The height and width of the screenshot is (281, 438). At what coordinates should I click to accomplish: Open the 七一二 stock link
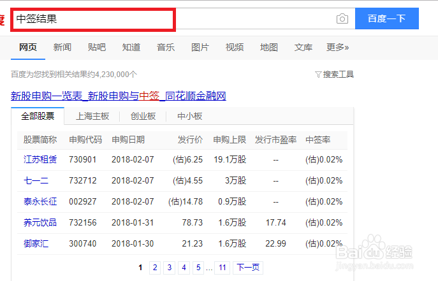tap(36, 180)
